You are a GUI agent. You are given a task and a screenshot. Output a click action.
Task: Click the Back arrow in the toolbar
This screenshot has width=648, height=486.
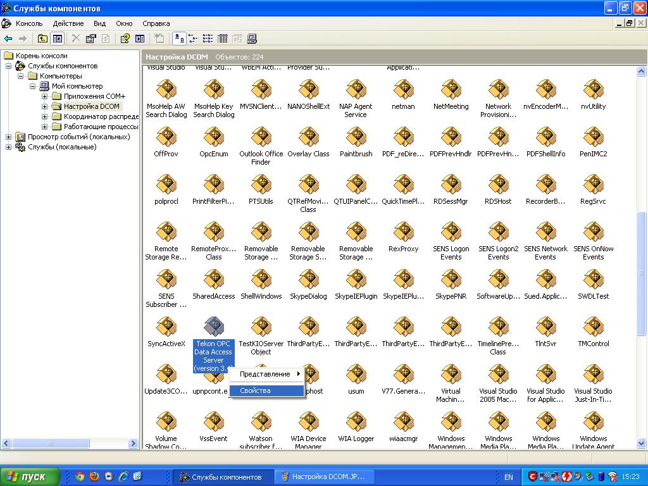tap(8, 39)
